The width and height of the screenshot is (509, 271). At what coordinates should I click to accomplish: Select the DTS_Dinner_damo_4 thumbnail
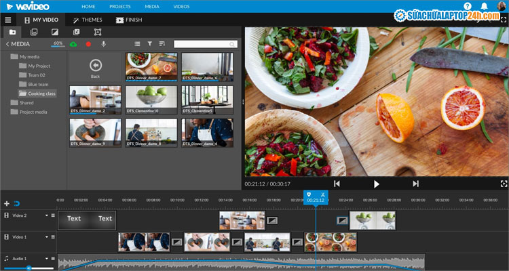[x=207, y=133]
